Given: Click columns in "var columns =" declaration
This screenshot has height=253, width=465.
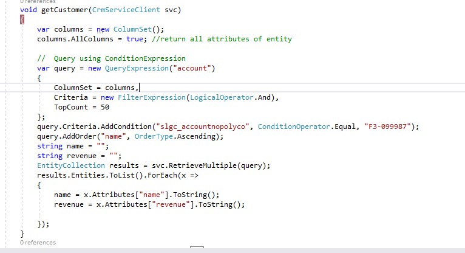Looking at the screenshot, I should 69,29.
